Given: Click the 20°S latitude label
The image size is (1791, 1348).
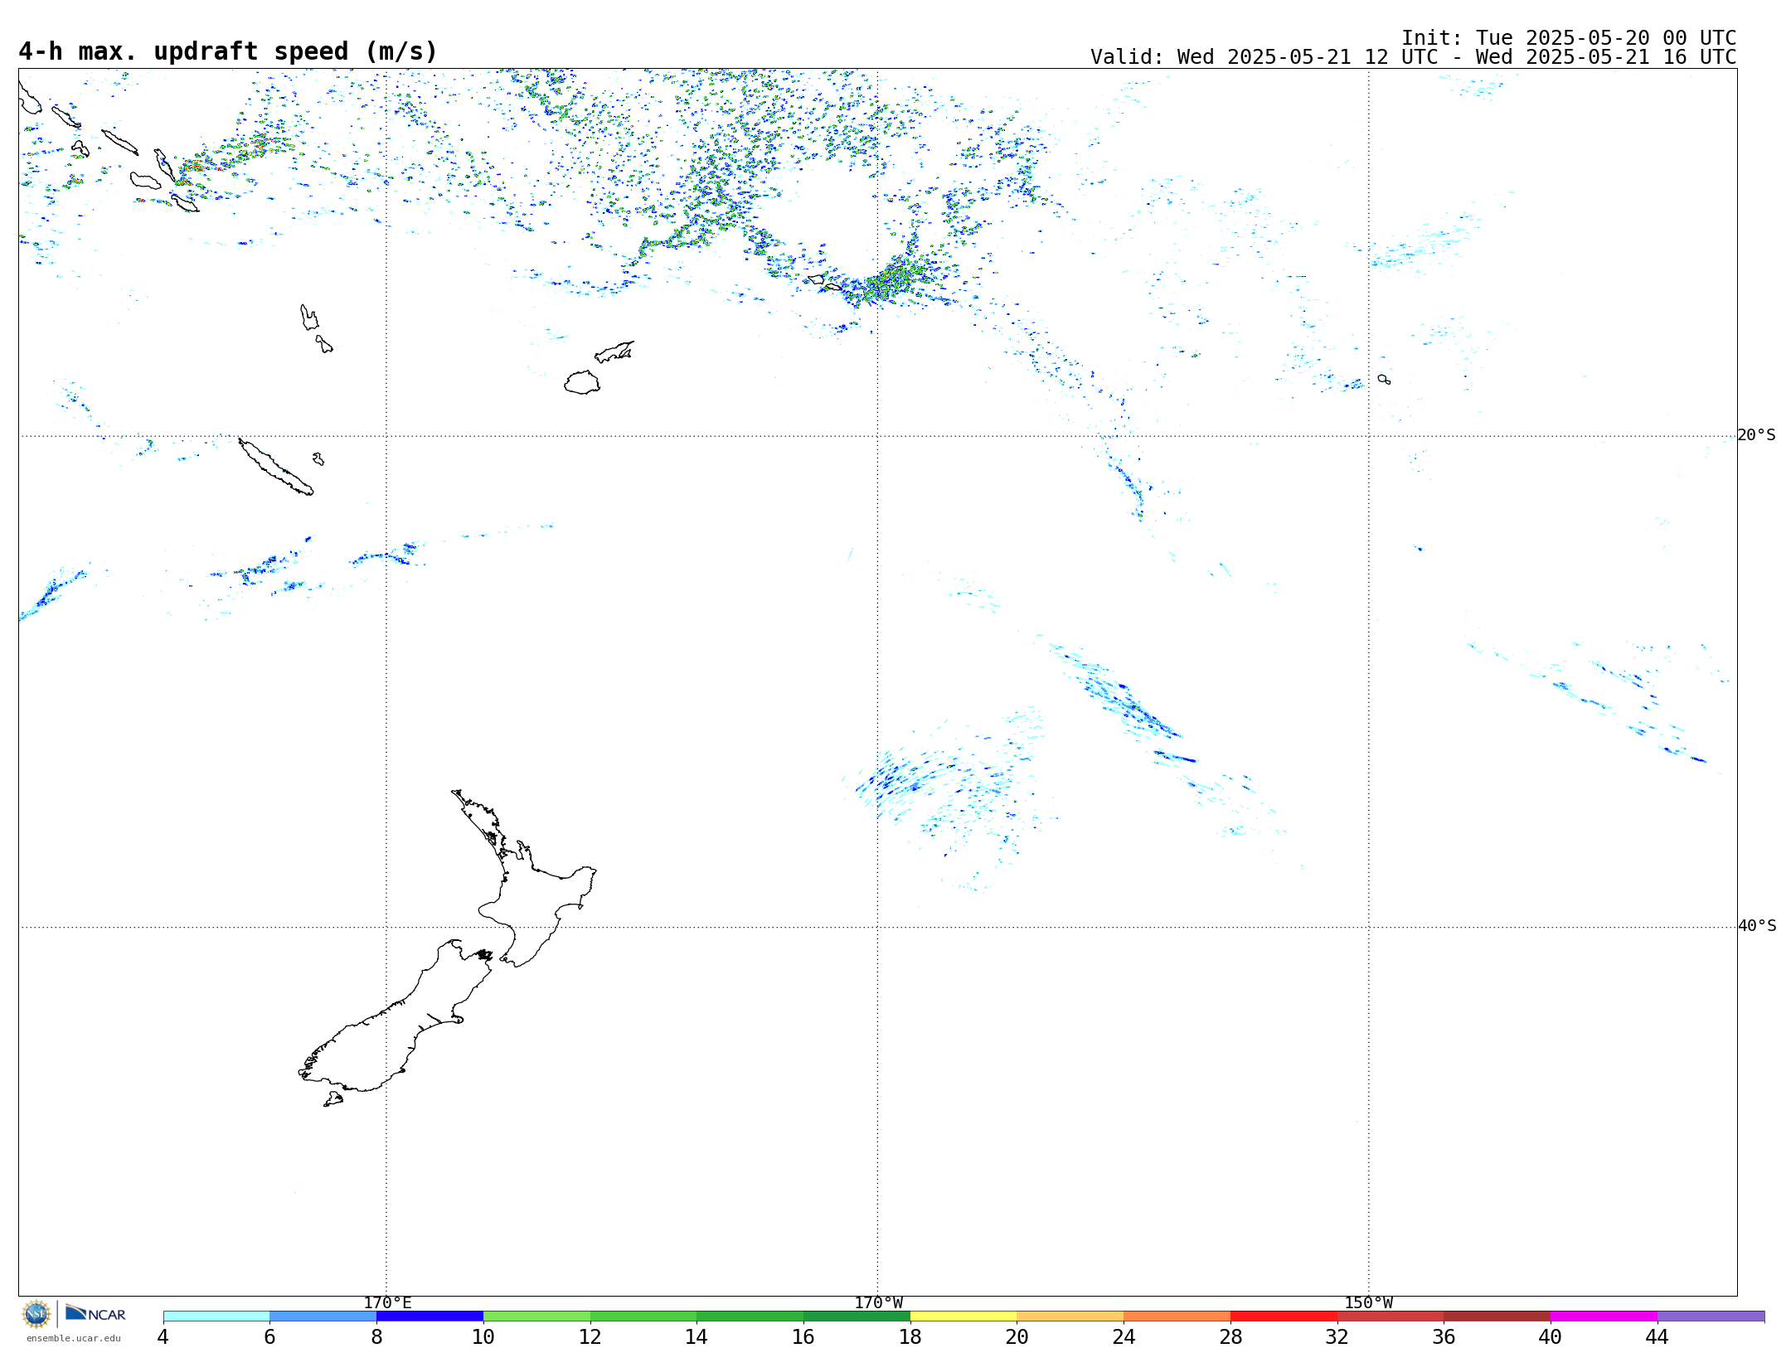Looking at the screenshot, I should (x=1756, y=435).
